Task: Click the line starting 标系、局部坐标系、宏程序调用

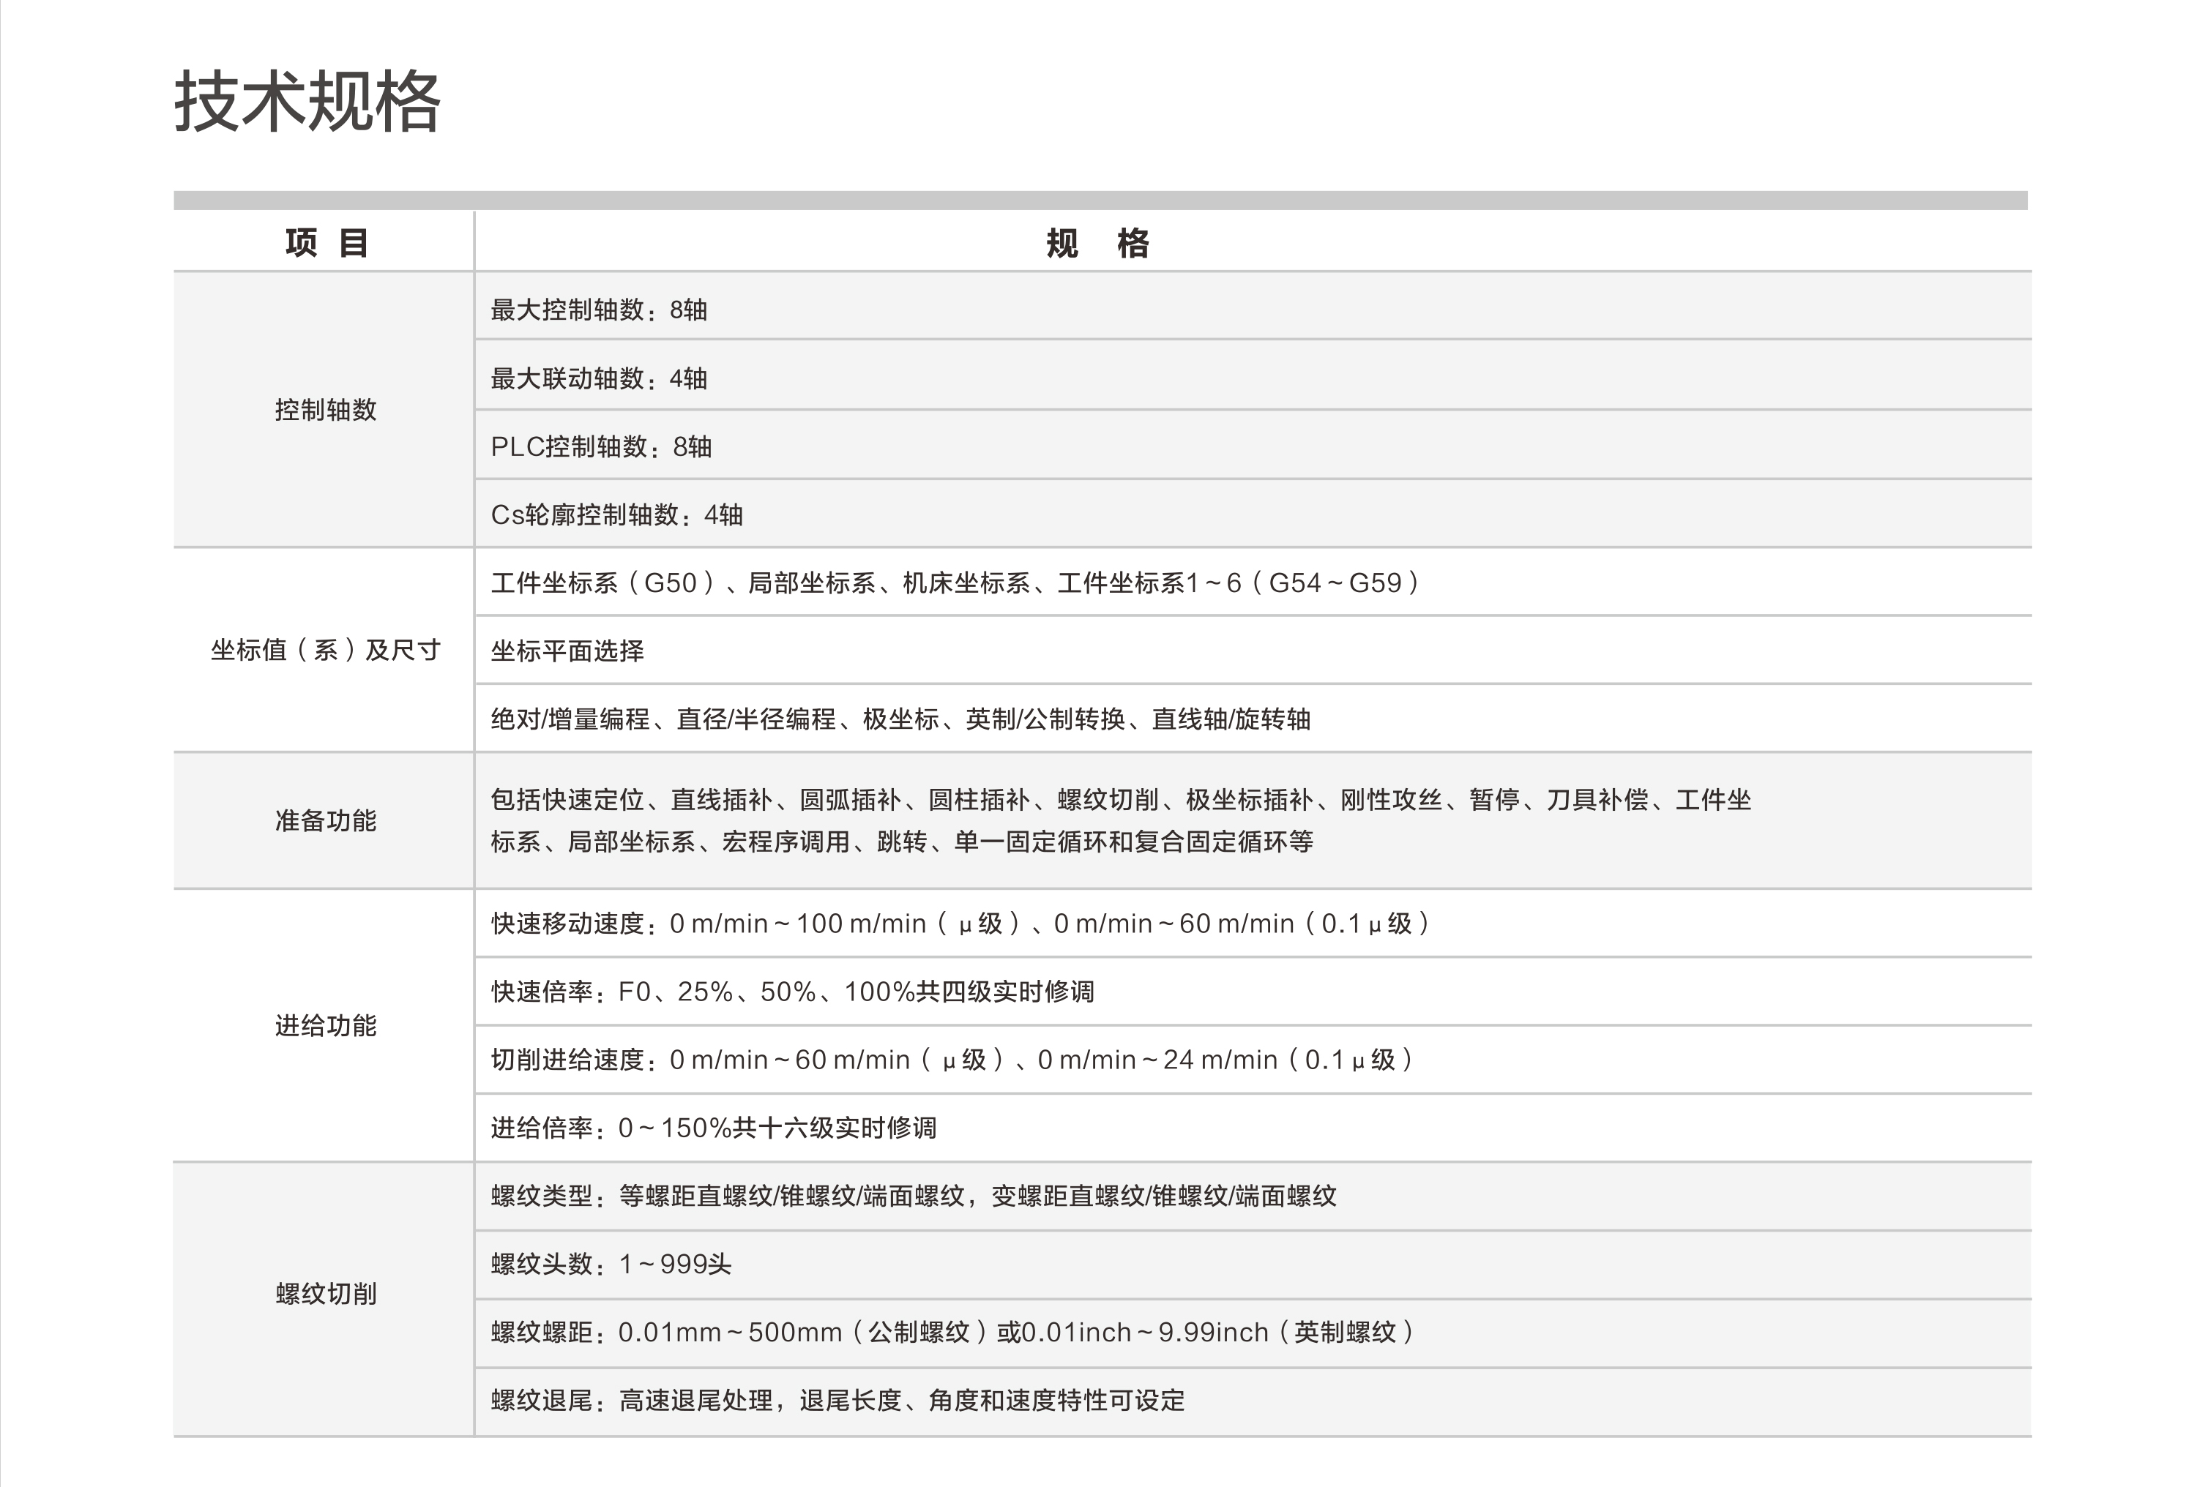Action: 901,841
